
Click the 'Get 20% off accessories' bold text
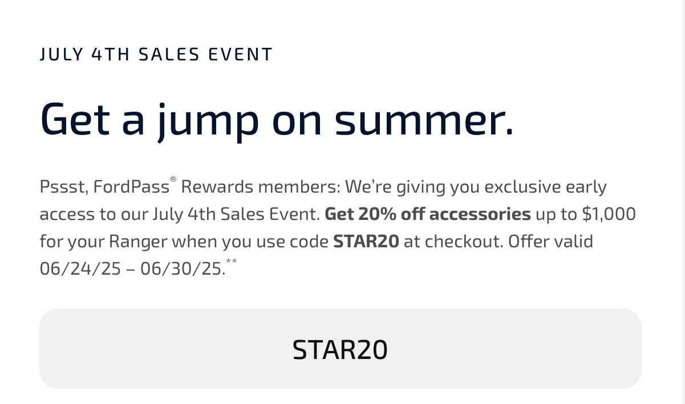[428, 214]
